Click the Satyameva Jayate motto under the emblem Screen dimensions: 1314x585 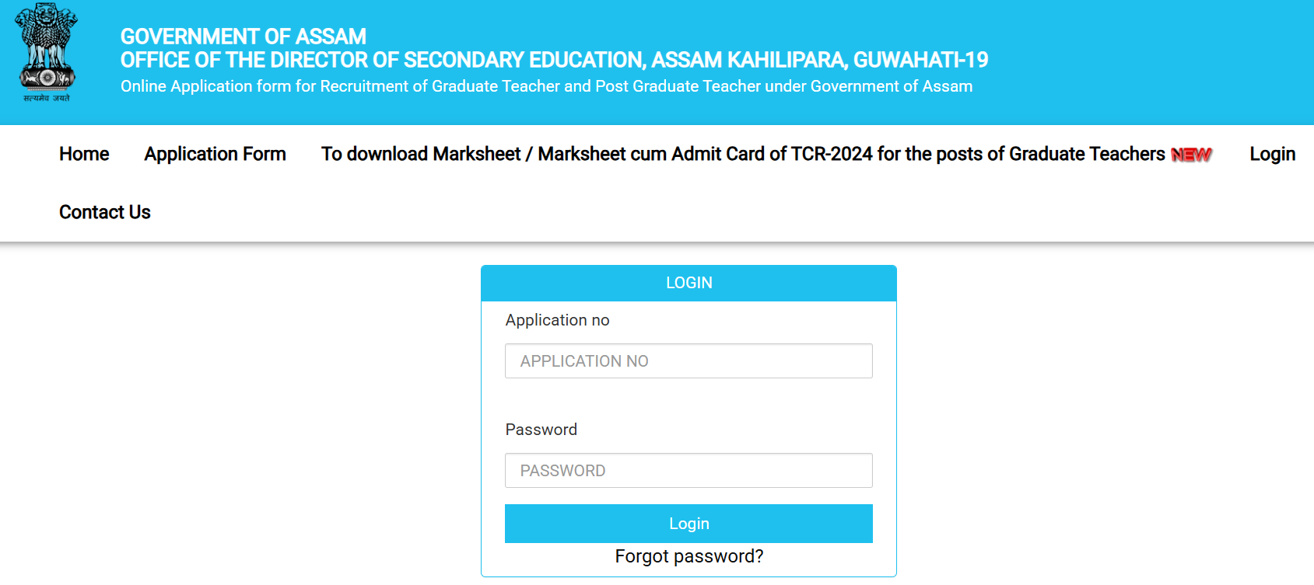[x=47, y=98]
